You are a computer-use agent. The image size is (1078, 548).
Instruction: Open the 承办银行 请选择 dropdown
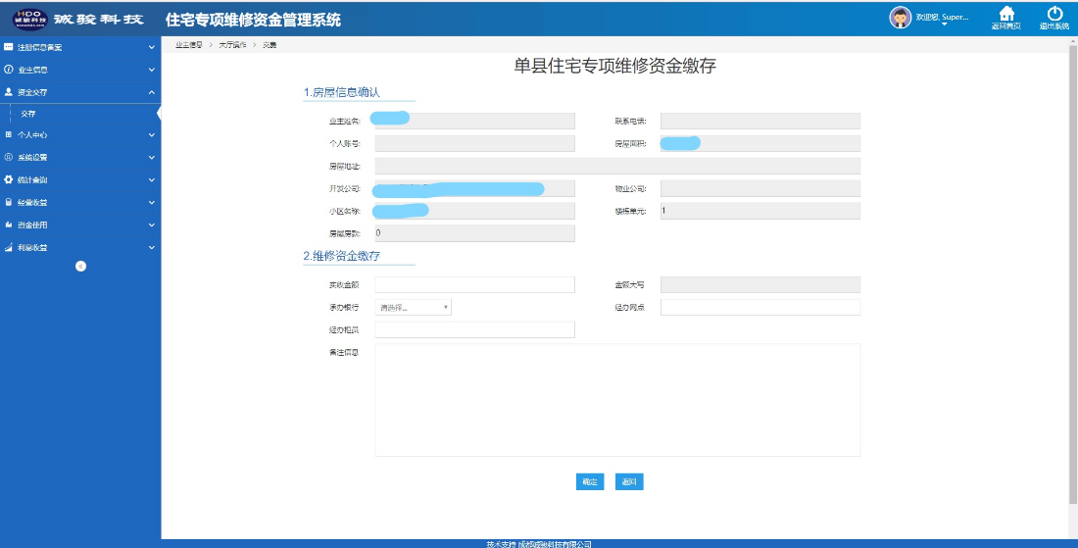pos(414,308)
